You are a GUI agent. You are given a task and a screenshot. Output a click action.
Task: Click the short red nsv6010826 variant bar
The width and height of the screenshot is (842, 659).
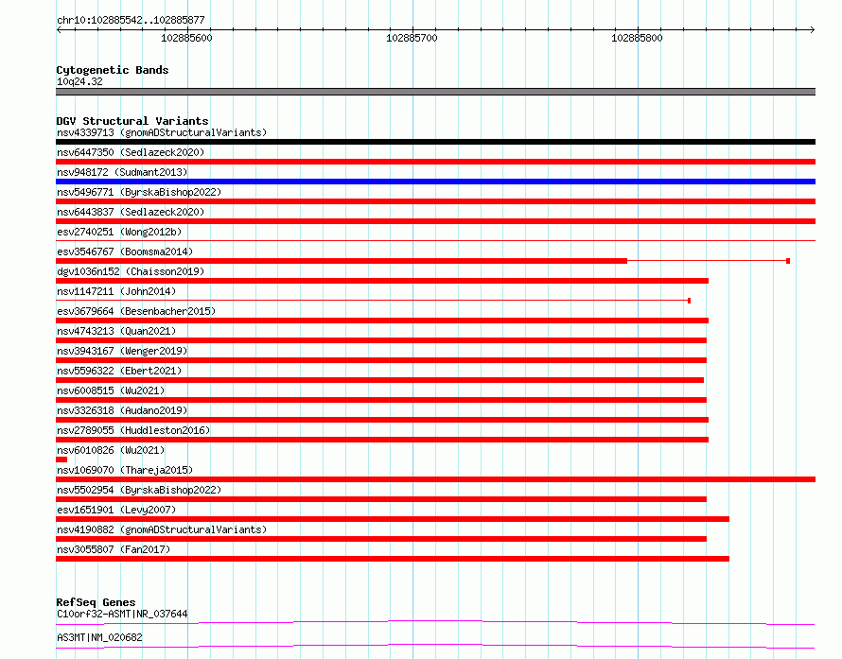tap(61, 460)
